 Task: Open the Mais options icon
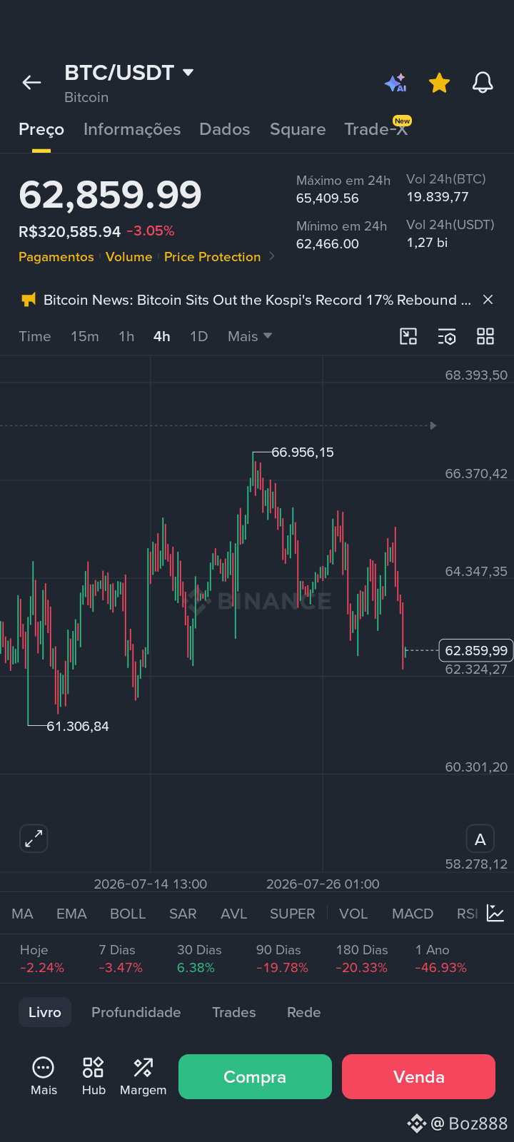coord(44,1076)
